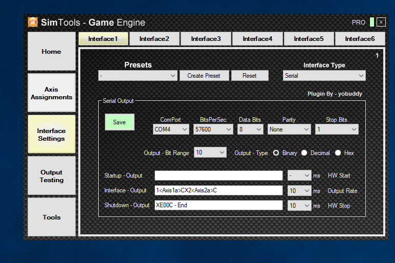The image size is (395, 263).
Task: Go to Axis Assignments
Action: (51, 93)
